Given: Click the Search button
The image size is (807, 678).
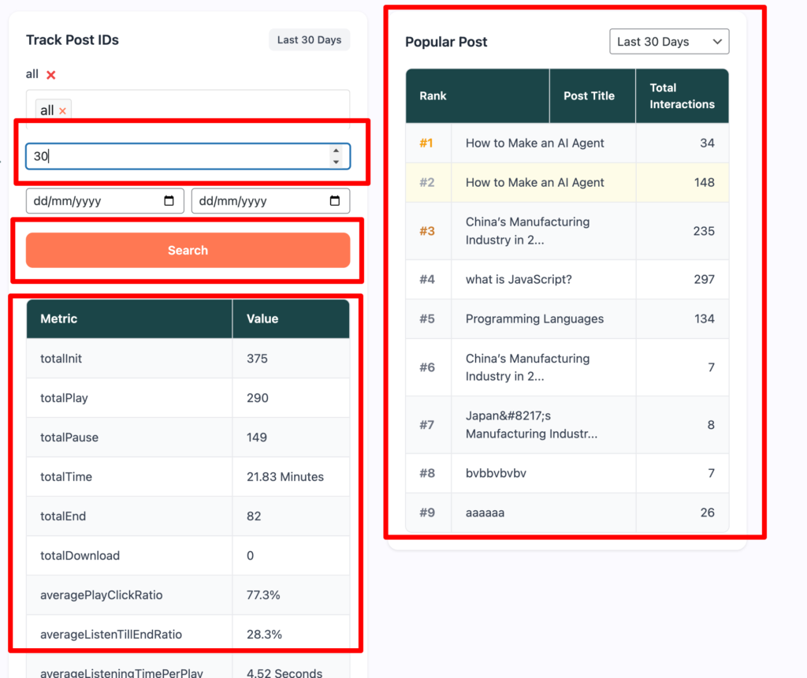Looking at the screenshot, I should 188,250.
